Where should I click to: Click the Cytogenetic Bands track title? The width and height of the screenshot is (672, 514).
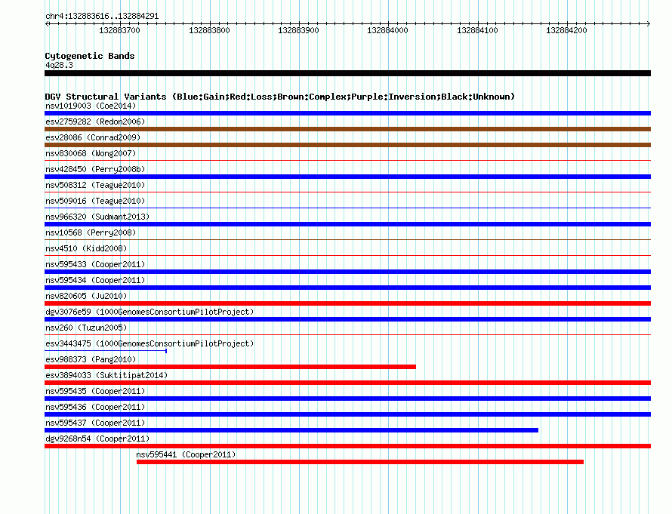click(90, 56)
